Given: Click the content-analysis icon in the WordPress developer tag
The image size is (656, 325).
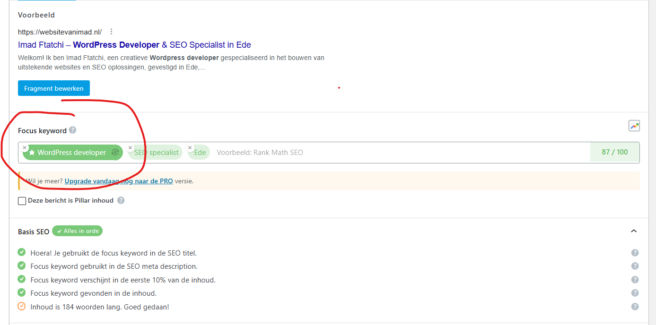Looking at the screenshot, I should [x=114, y=153].
